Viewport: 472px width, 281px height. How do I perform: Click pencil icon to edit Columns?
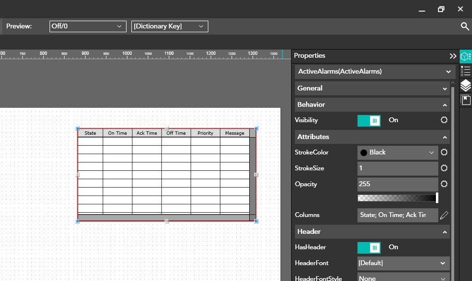click(444, 215)
